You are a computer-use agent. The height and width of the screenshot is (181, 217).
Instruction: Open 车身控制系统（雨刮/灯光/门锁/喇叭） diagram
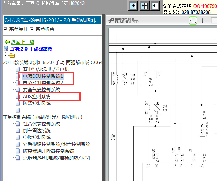tap(43, 117)
